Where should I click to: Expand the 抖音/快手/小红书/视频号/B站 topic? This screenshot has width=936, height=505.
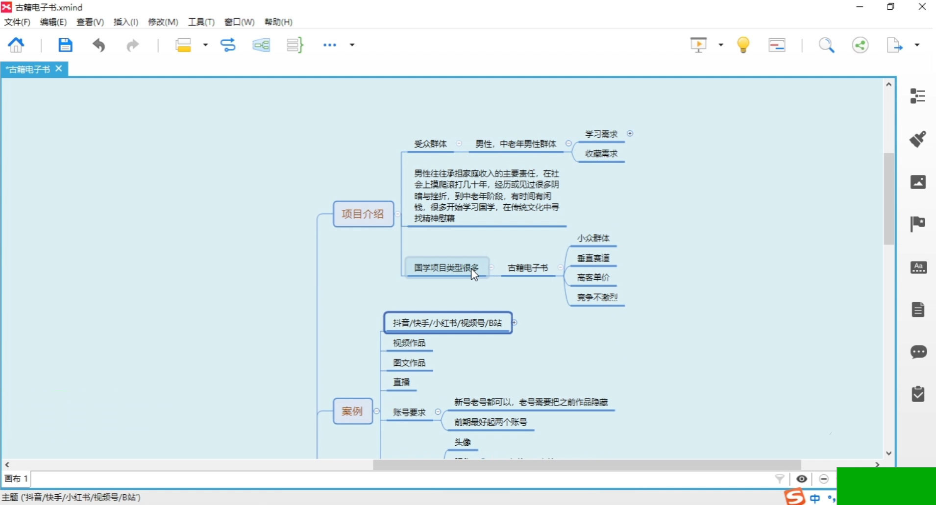tap(515, 322)
